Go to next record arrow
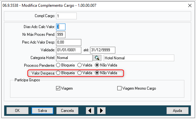196x119 pixels. 101,111
